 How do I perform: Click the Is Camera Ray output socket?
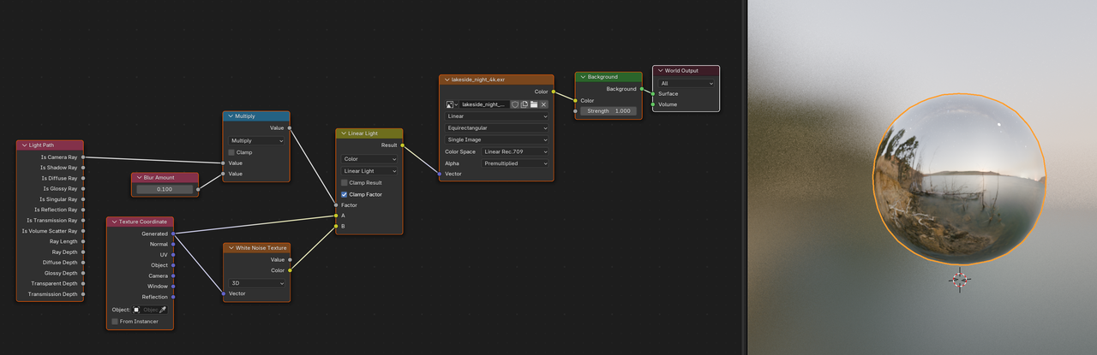[x=84, y=157]
